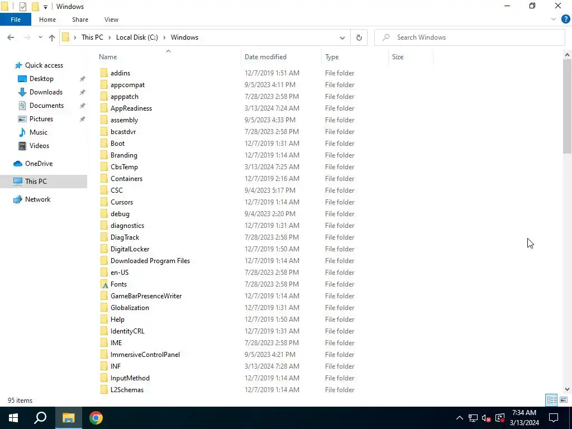The image size is (572, 429).
Task: Open Documents in Quick access
Action: click(46, 106)
